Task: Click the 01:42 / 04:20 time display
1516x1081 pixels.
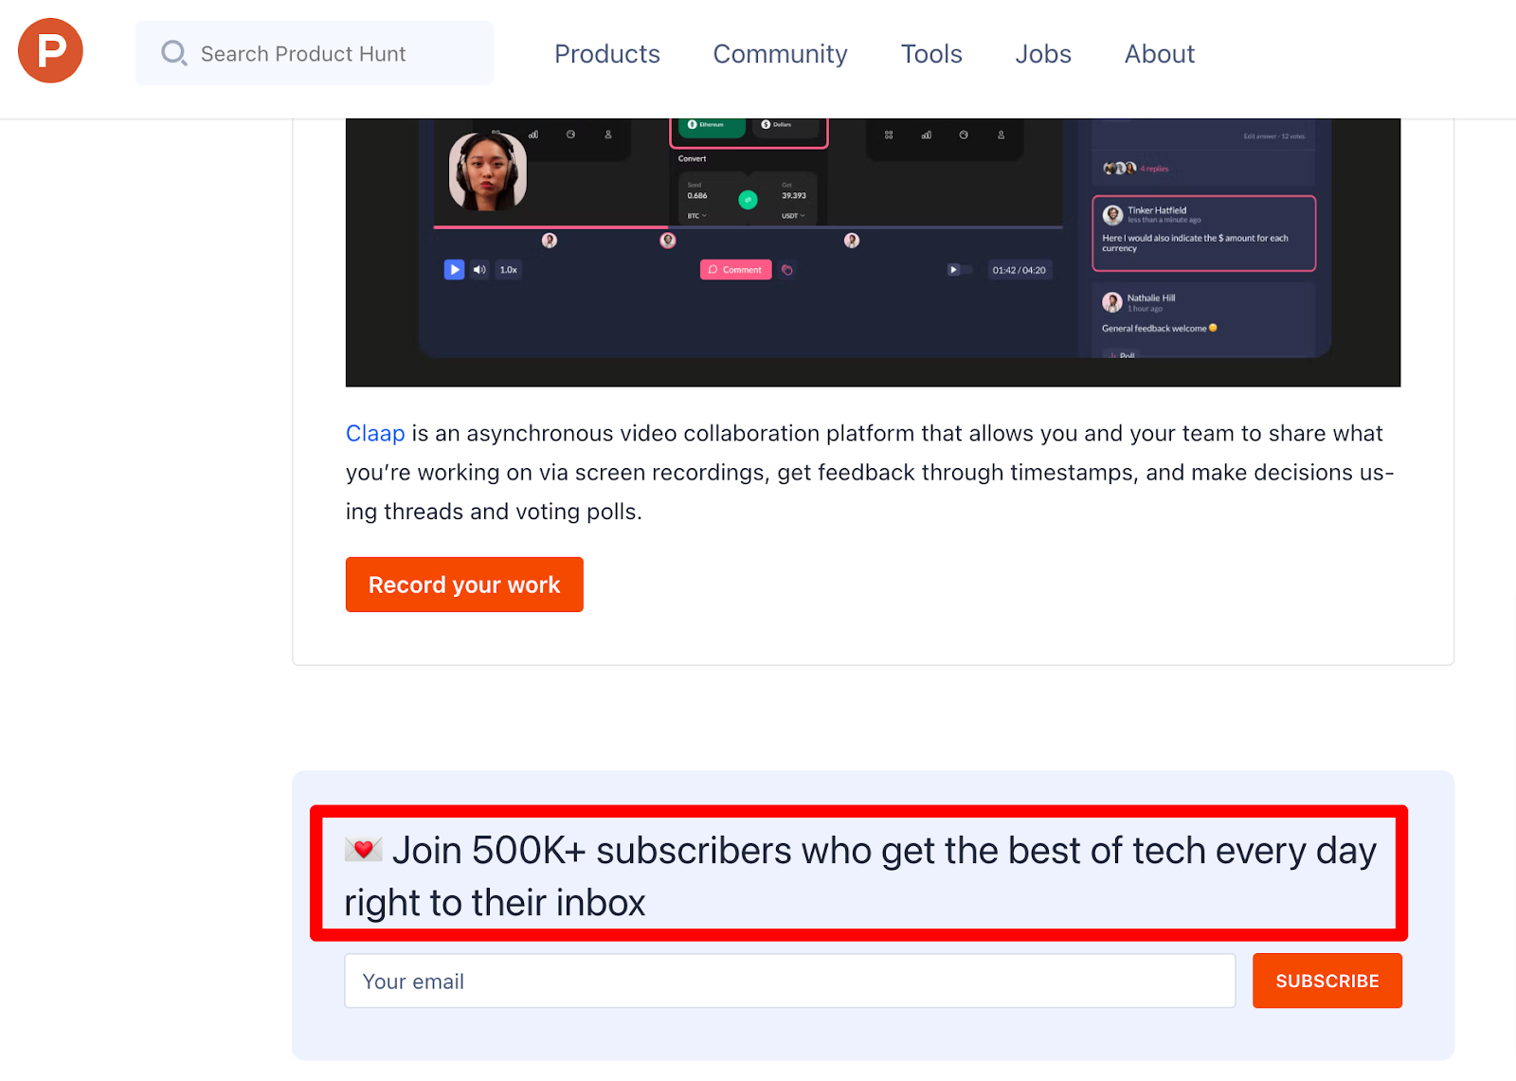Action: tap(1020, 270)
